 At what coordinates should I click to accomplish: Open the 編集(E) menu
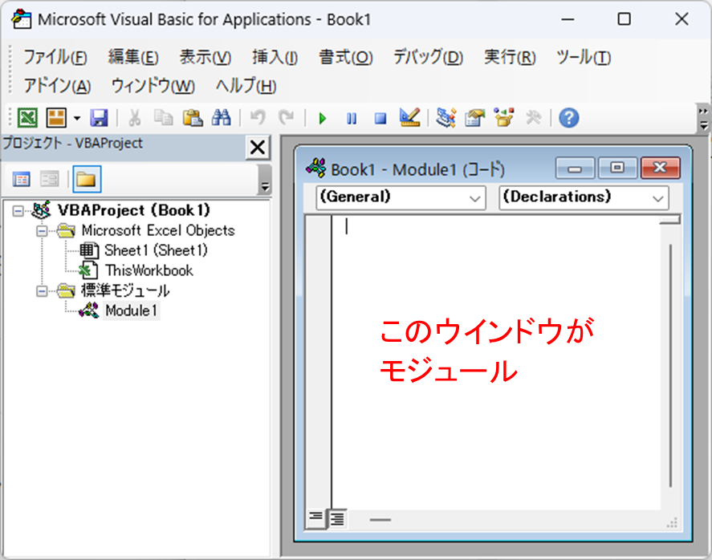click(x=133, y=57)
